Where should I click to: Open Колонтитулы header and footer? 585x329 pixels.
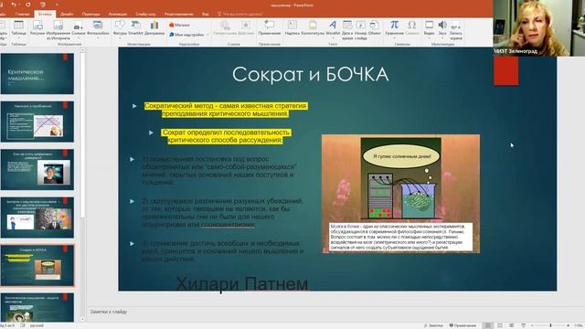pyautogui.click(x=313, y=28)
